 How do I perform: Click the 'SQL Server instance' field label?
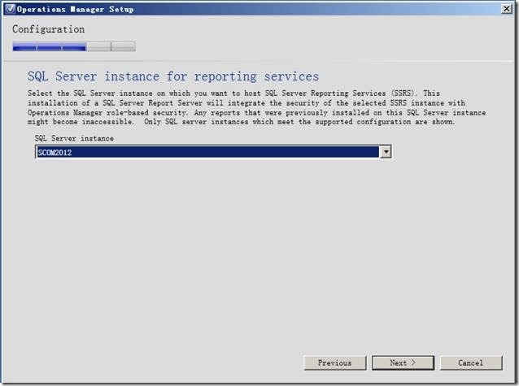(x=74, y=138)
